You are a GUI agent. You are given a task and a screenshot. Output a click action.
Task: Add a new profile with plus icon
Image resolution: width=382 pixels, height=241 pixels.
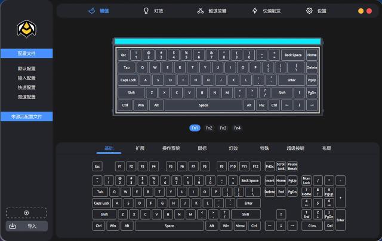click(26, 213)
